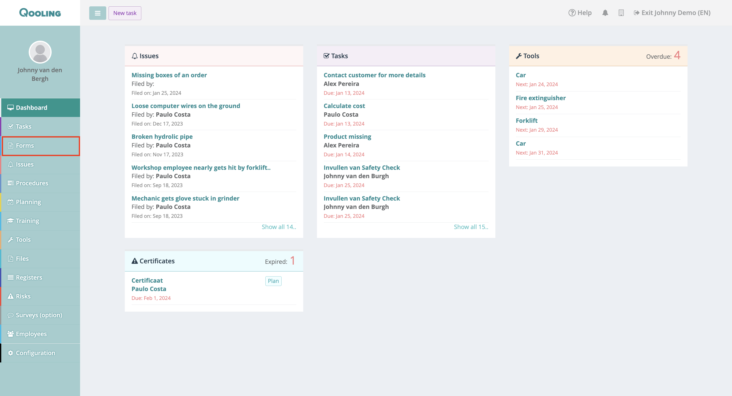
Task: Open Configuration via gear icon
Action: tap(10, 353)
